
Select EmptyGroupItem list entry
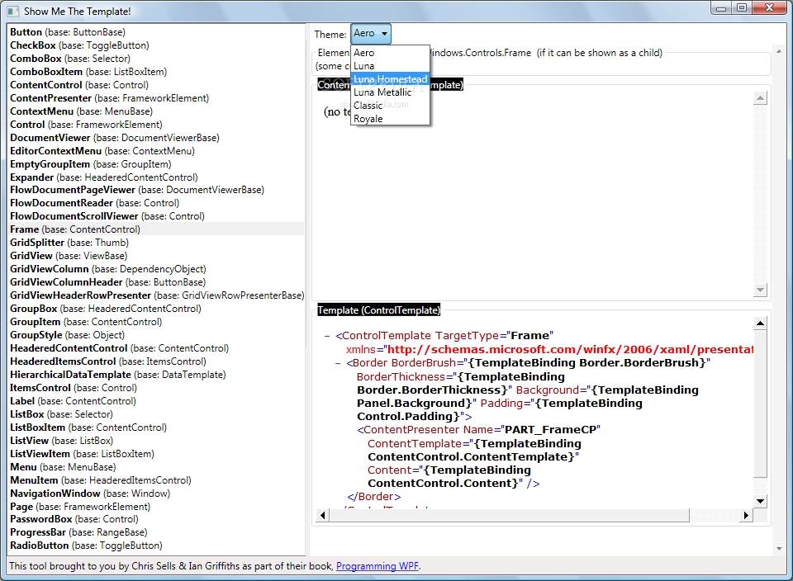click(x=157, y=163)
